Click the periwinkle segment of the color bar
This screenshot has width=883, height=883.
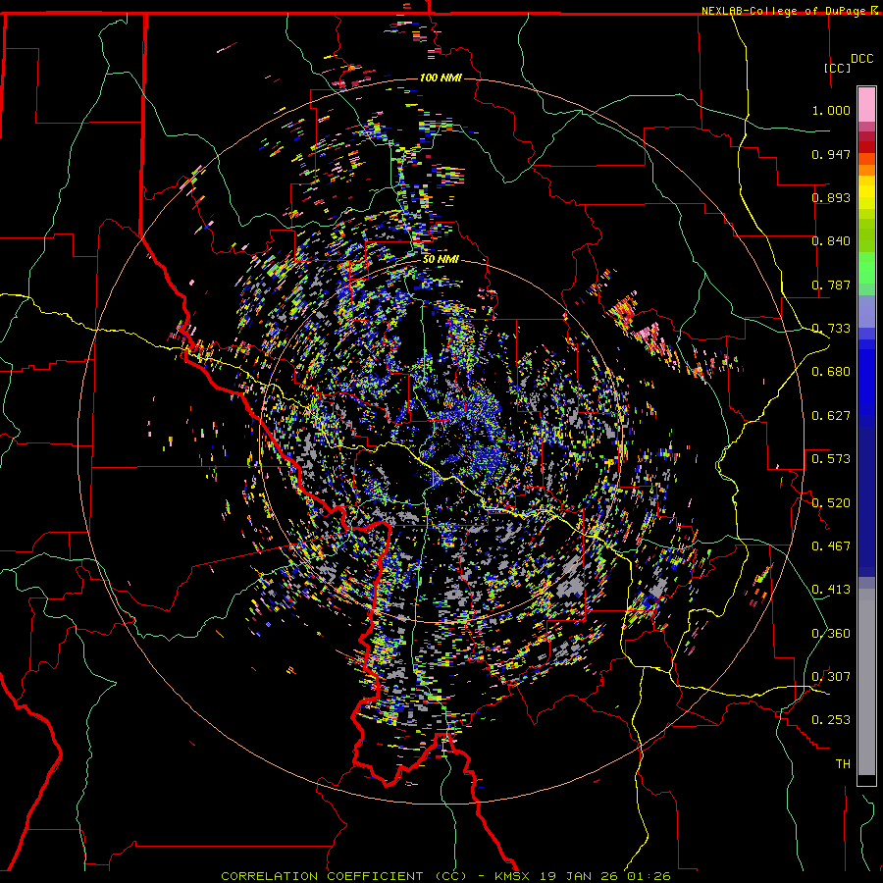[866, 311]
